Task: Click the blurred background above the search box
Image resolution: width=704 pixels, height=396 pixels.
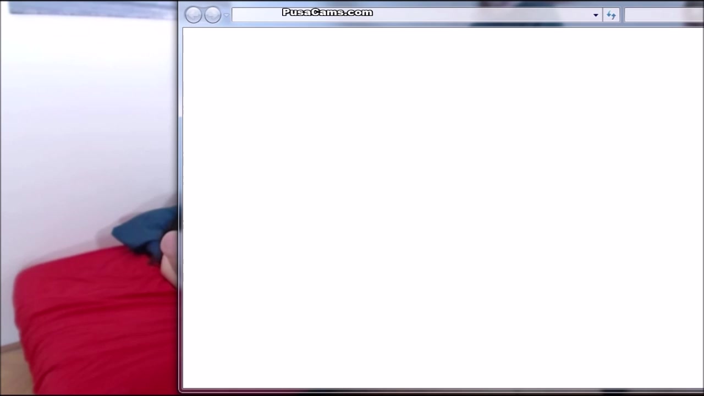Action: (x=660, y=4)
